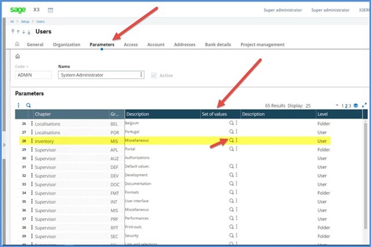371x247 pixels.
Task: Click the Code field containing ADMIN
Action: (34, 75)
